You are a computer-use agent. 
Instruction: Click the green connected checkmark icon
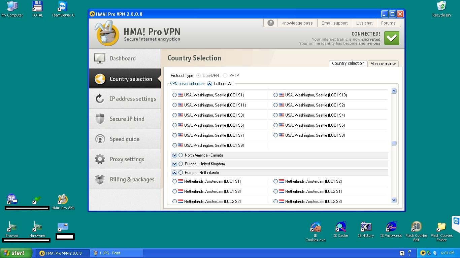point(392,38)
